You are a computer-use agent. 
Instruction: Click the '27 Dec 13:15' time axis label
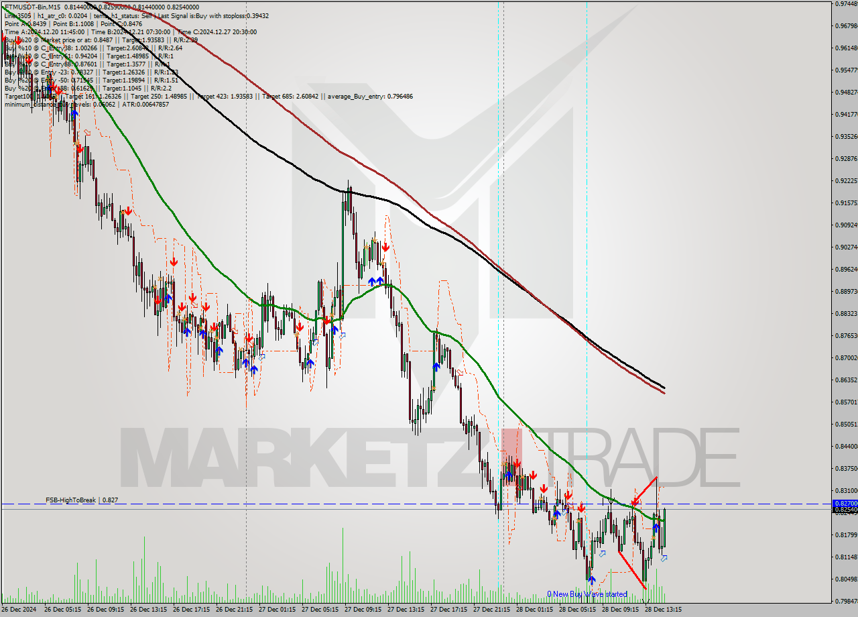point(406,610)
